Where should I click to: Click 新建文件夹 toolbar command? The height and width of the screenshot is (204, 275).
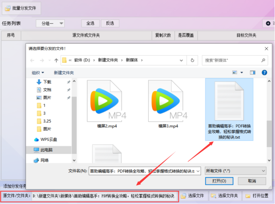coord(64,73)
